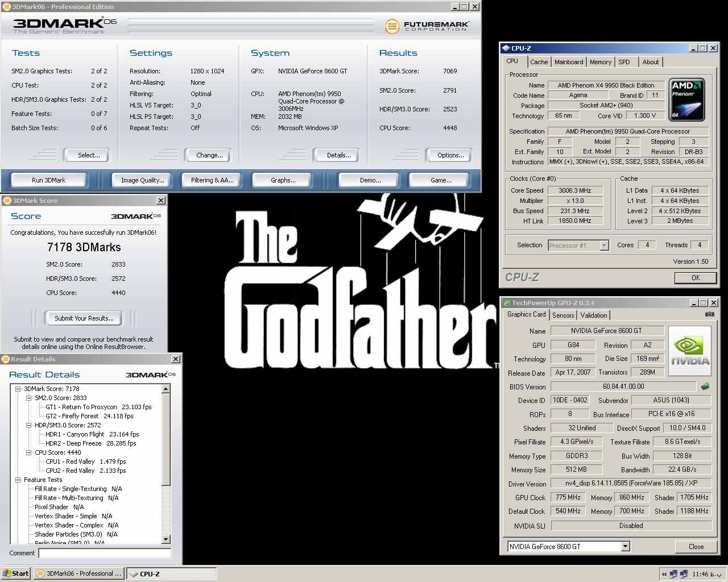Click the Comment text field
The image size is (728, 582).
tap(105, 553)
